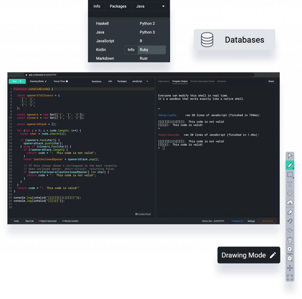Enable Focus Time in the editor toolbar
This screenshot has width=302, height=299.
[61, 81]
